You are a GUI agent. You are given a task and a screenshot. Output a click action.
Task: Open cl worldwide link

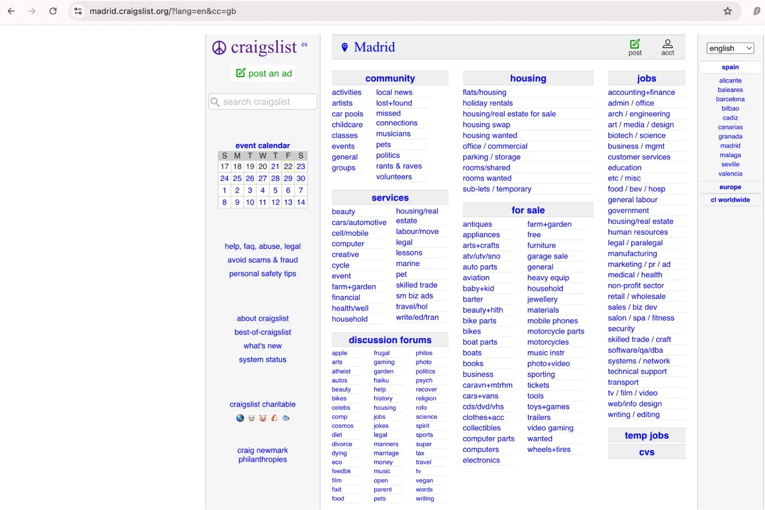pyautogui.click(x=730, y=200)
